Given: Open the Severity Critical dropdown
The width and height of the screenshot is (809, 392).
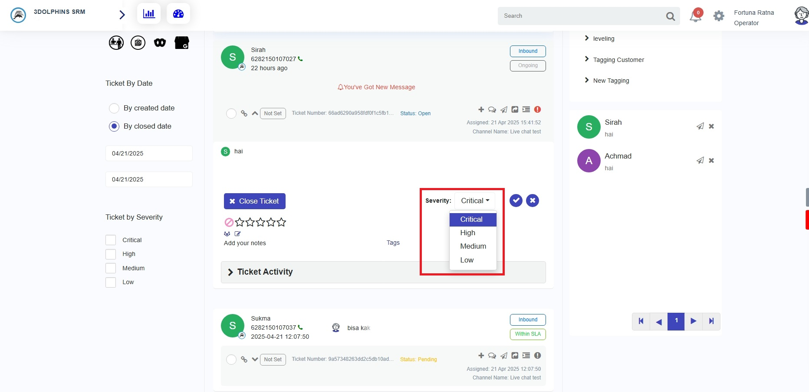Looking at the screenshot, I should point(475,201).
